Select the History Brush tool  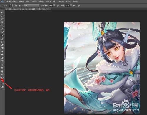point(2,42)
